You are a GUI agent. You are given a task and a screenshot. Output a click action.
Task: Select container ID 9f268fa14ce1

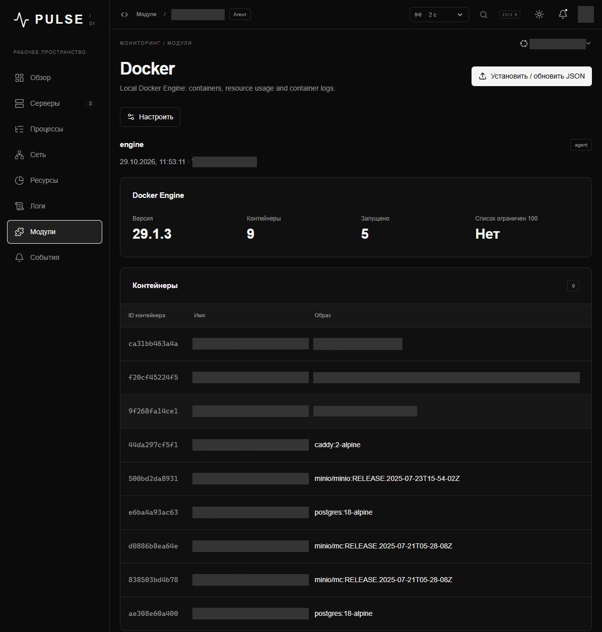tap(153, 411)
